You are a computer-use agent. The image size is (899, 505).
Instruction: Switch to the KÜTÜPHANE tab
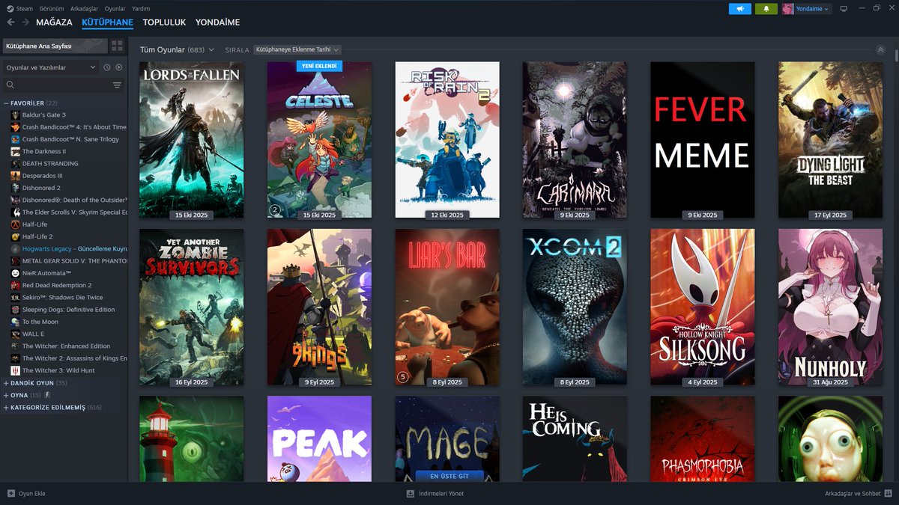[x=107, y=22]
